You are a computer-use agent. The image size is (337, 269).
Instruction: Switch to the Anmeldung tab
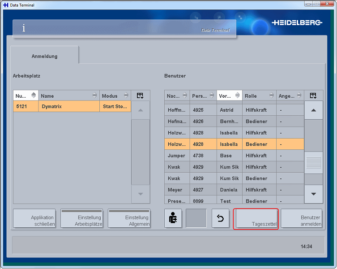pos(44,56)
